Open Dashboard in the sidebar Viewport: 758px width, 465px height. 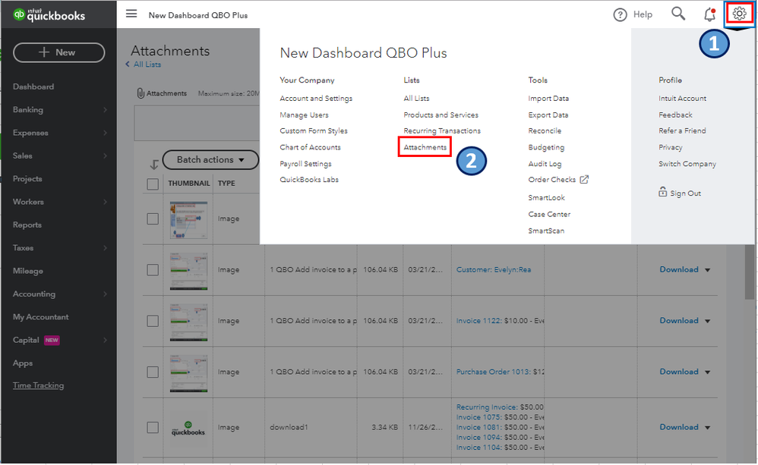[33, 86]
